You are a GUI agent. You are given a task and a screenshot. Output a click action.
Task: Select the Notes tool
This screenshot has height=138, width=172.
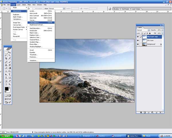click(6, 81)
